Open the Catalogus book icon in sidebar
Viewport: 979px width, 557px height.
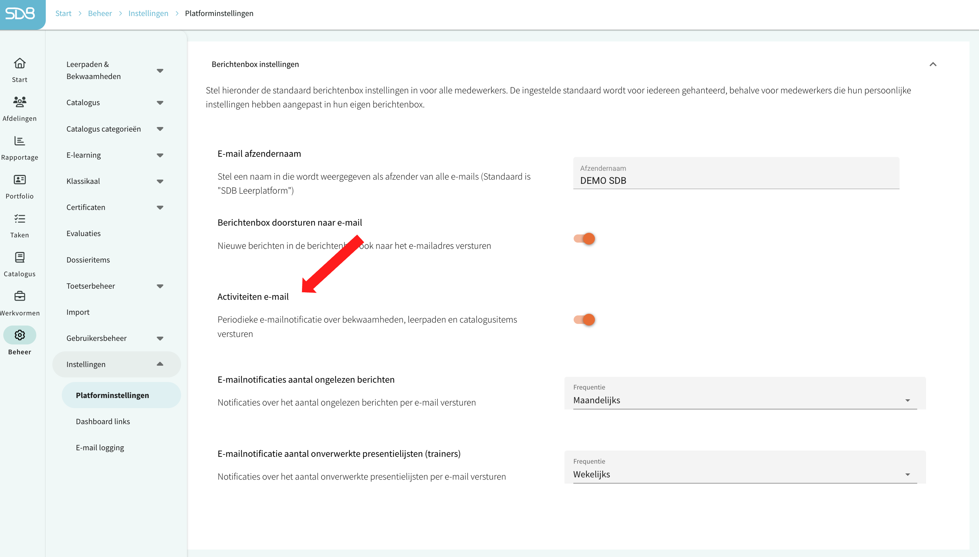point(20,257)
